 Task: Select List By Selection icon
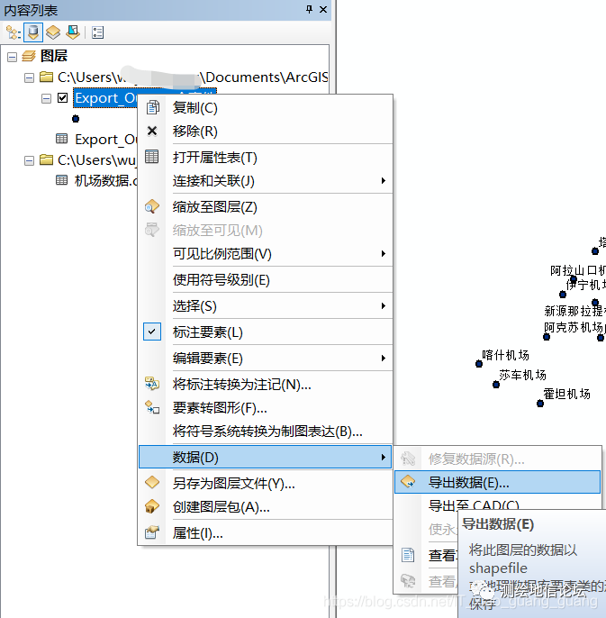click(x=73, y=32)
